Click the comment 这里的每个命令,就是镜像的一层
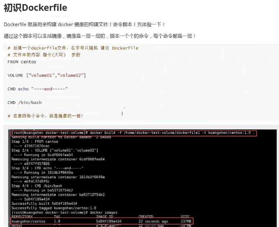 pos(45,116)
